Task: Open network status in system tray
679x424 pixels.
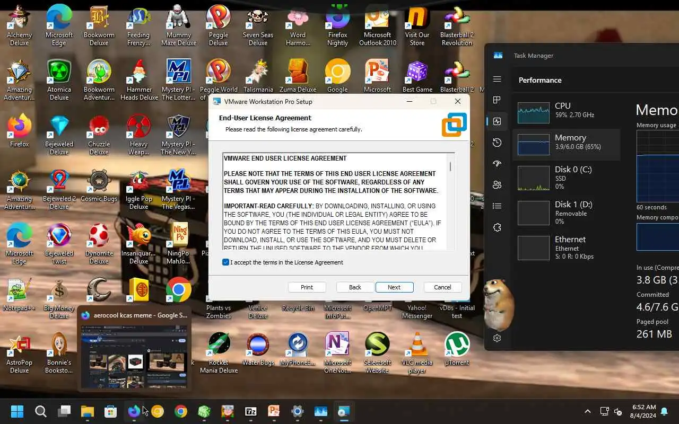Action: coord(604,411)
